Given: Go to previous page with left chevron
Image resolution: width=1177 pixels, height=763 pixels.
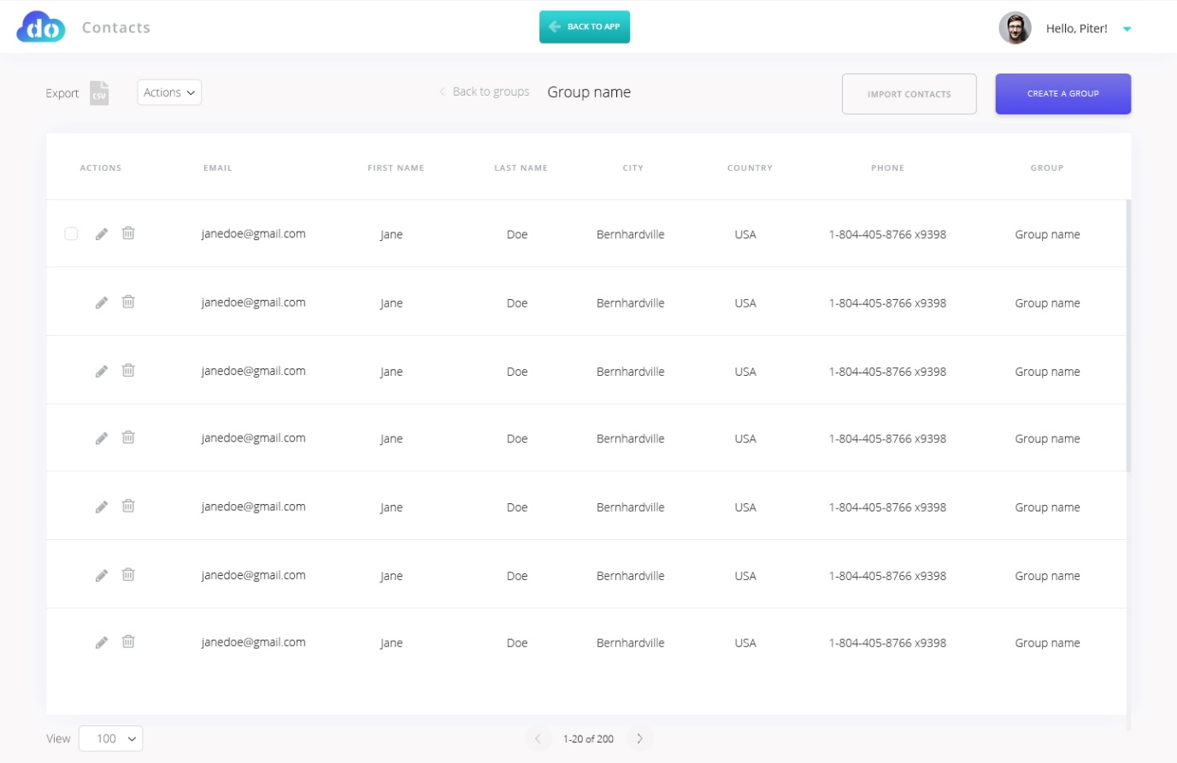Looking at the screenshot, I should click(x=538, y=738).
